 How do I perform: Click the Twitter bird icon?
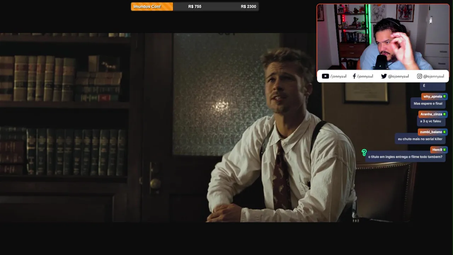click(384, 76)
